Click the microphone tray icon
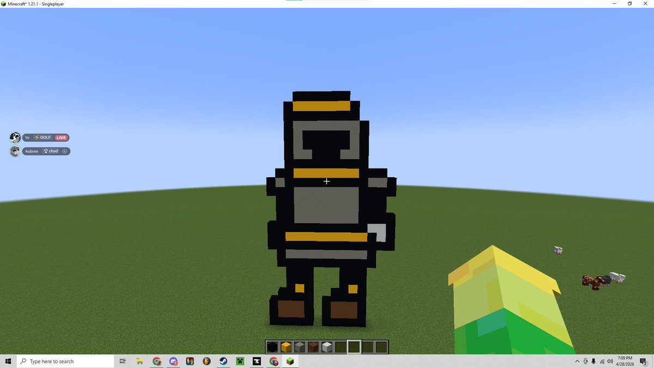 tap(594, 361)
